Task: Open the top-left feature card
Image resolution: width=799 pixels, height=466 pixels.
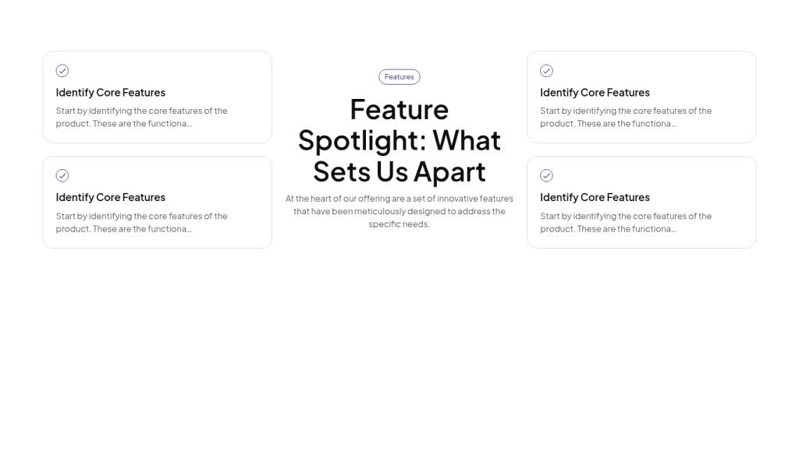Action: (158, 97)
